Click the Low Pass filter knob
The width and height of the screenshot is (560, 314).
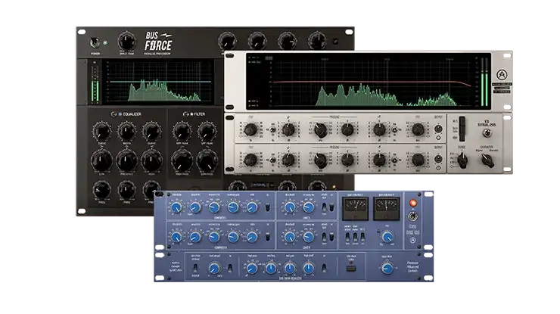click(x=207, y=161)
